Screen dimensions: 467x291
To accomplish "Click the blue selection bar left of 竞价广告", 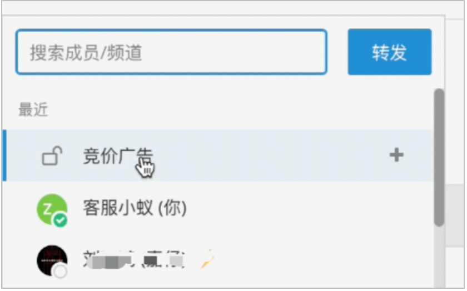I will coord(4,155).
